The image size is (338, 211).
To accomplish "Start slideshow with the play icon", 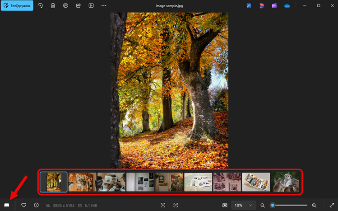I will coord(91,5).
